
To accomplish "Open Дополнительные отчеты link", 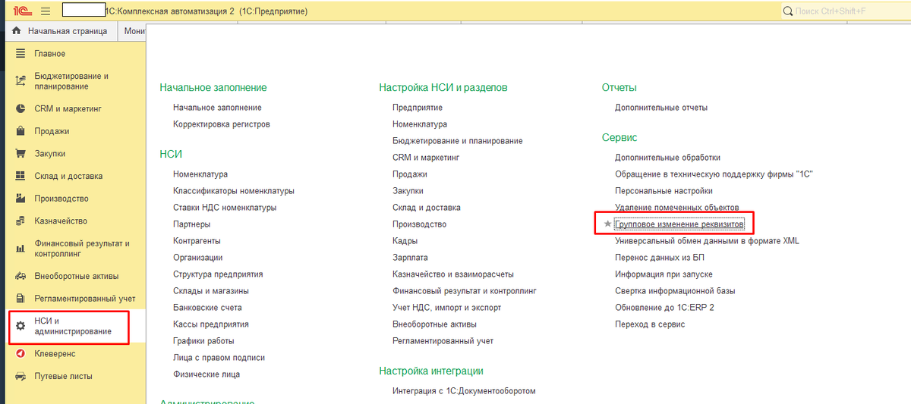I will point(661,108).
